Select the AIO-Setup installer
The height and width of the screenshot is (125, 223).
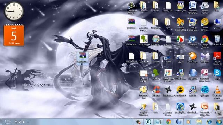point(144,41)
